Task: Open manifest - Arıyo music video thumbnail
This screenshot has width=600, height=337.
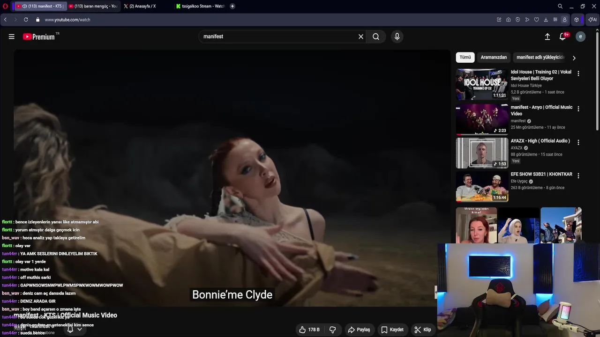Action: click(482, 119)
